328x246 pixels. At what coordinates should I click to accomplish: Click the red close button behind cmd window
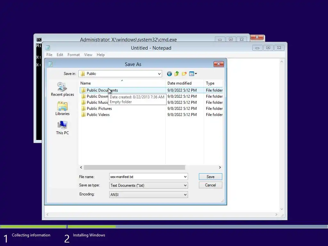point(257,37)
